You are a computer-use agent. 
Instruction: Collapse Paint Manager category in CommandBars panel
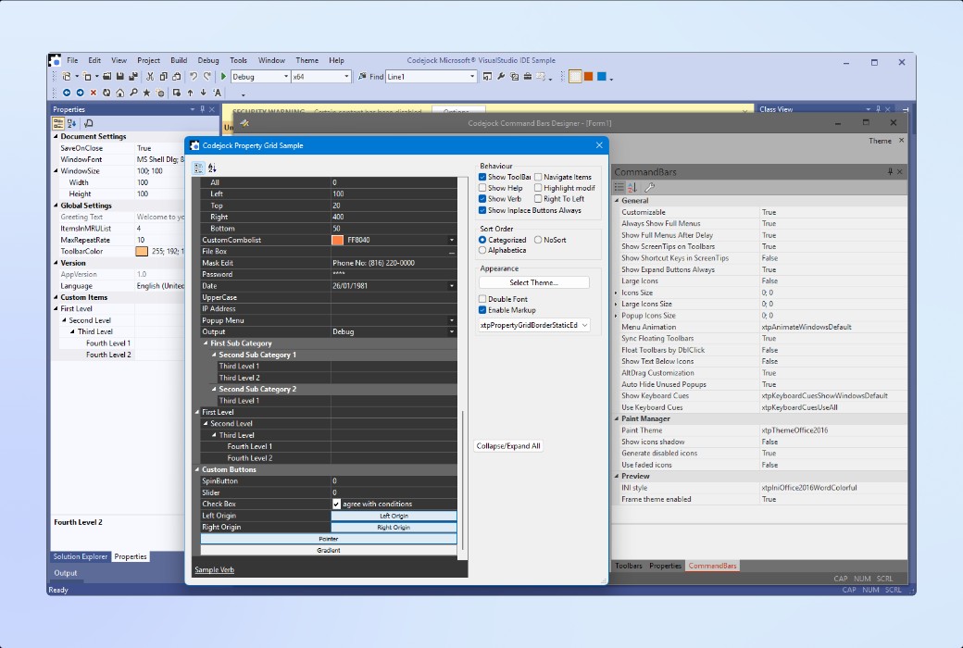[x=617, y=419]
